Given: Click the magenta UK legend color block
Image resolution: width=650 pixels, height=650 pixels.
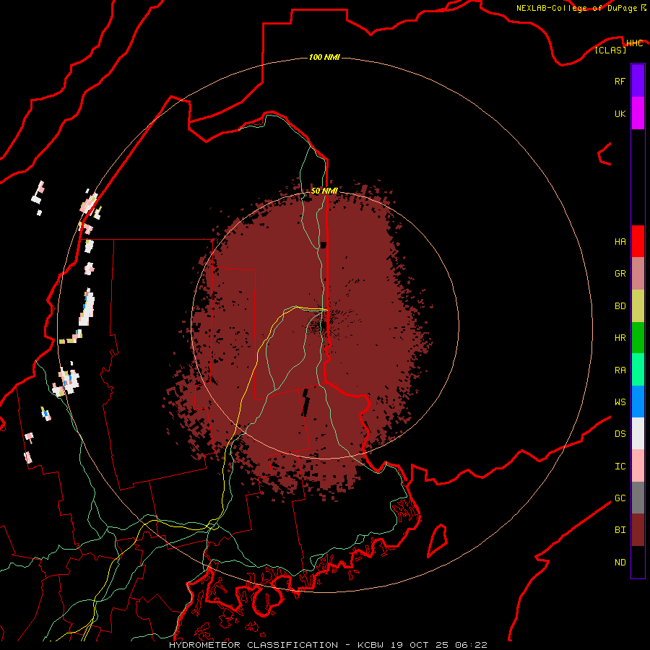Looking at the screenshot, I should point(638,113).
